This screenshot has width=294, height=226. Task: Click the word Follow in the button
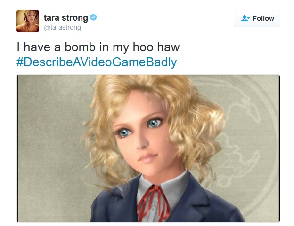click(x=263, y=18)
